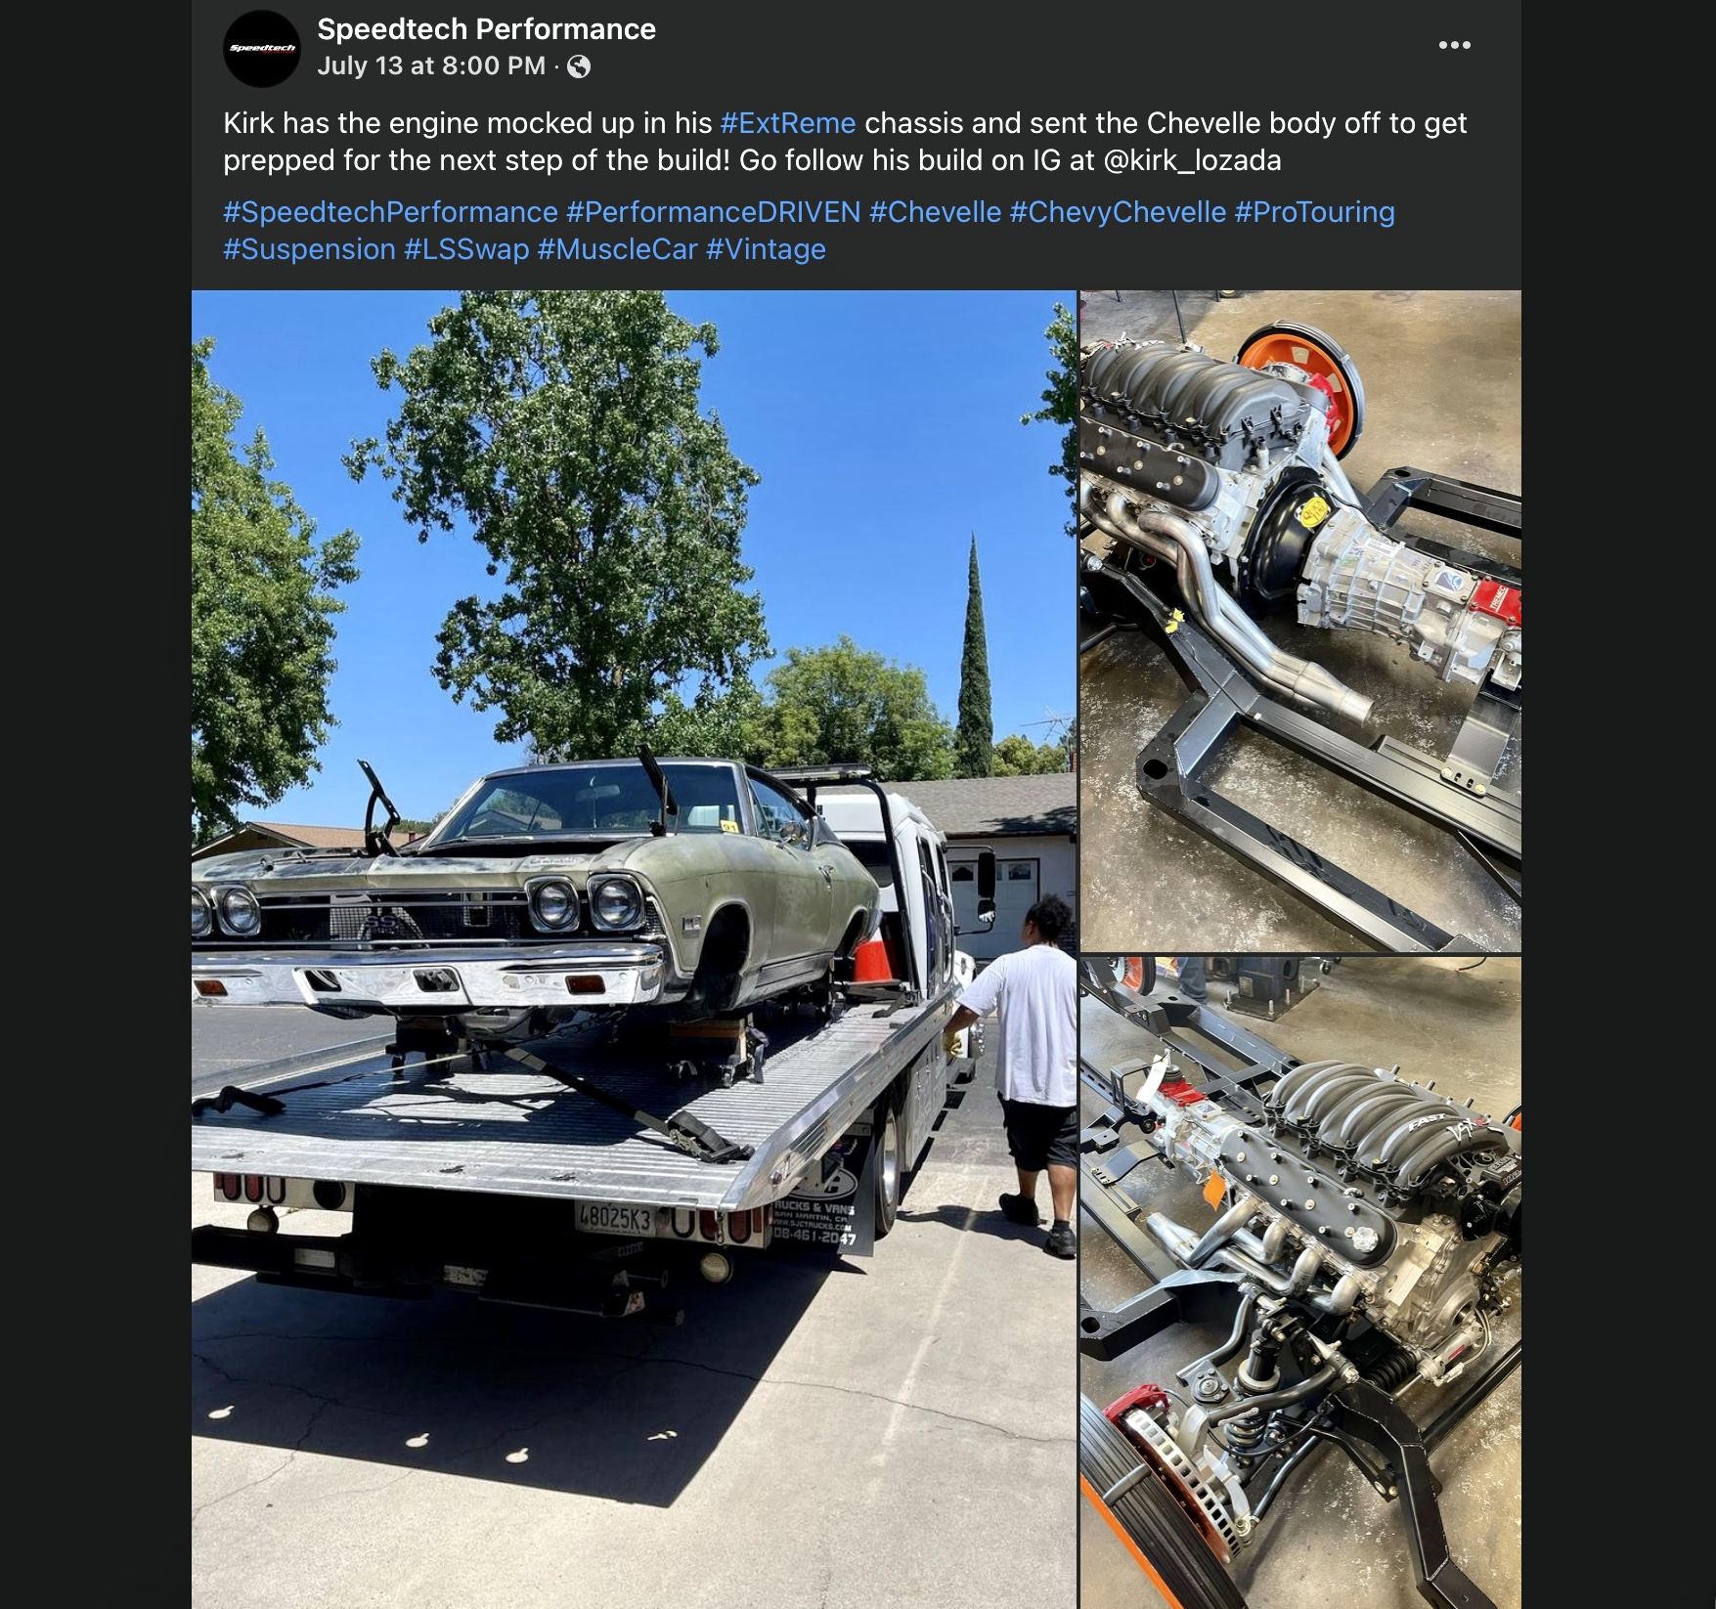The width and height of the screenshot is (1716, 1609).
Task: Open the Speedtech Performance page name
Action: [486, 29]
